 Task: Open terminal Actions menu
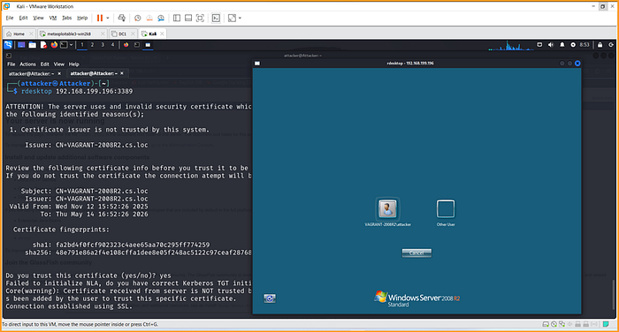pos(27,64)
